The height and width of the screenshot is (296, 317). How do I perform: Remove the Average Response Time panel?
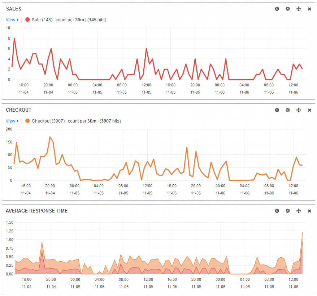coord(309,211)
